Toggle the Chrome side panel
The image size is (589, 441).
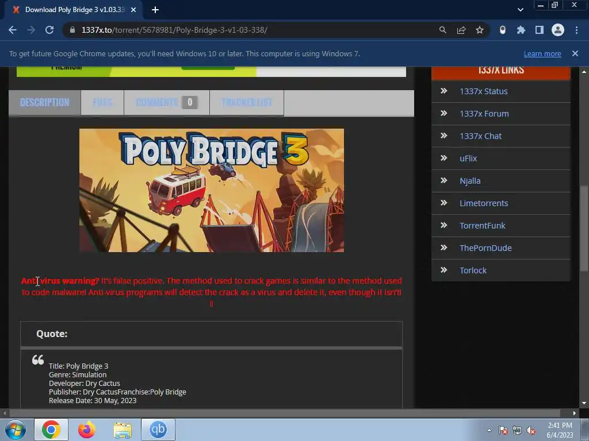tap(540, 30)
